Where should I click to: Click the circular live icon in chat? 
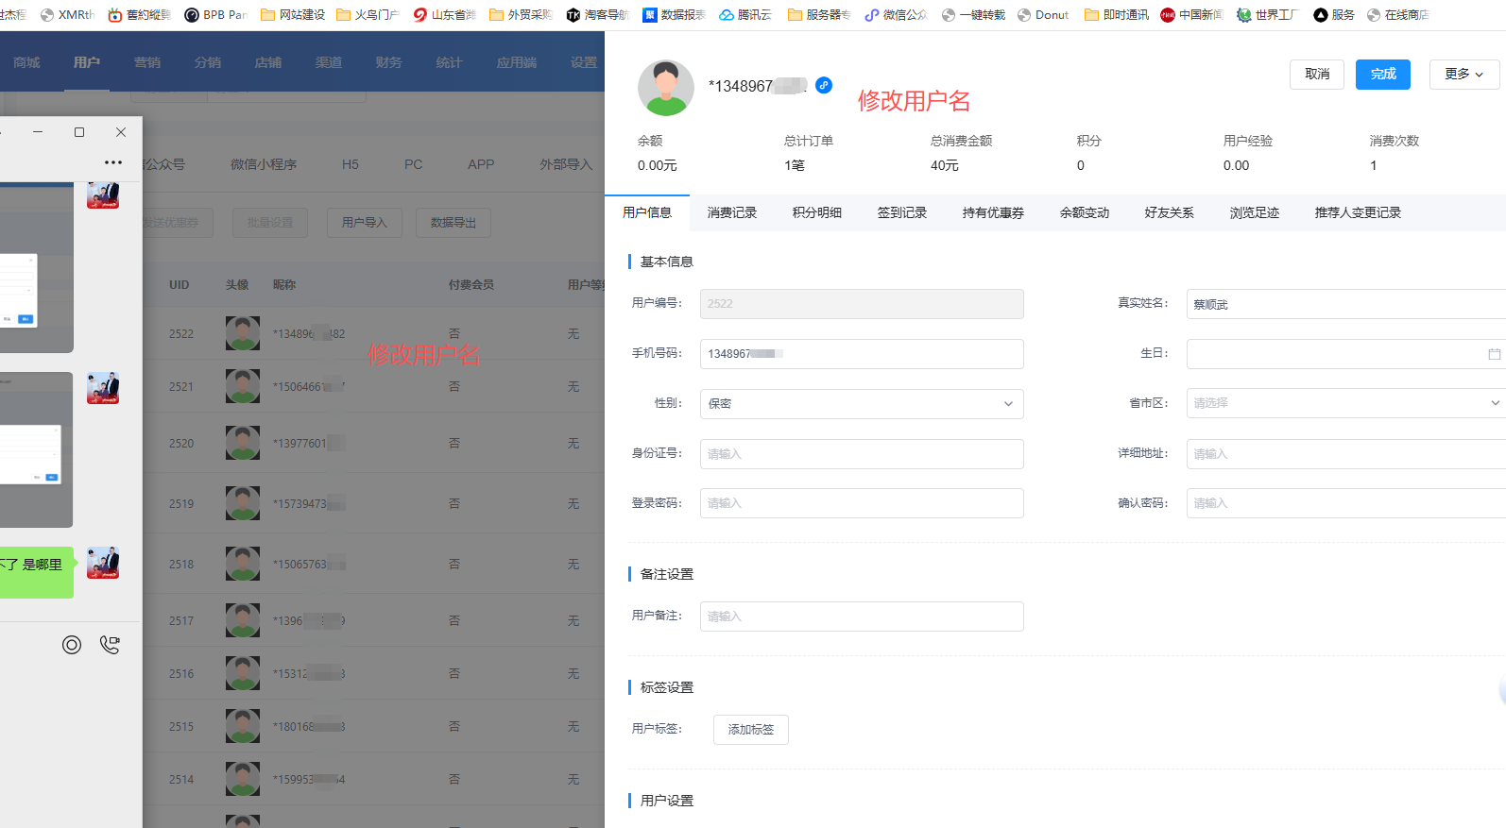(x=72, y=645)
